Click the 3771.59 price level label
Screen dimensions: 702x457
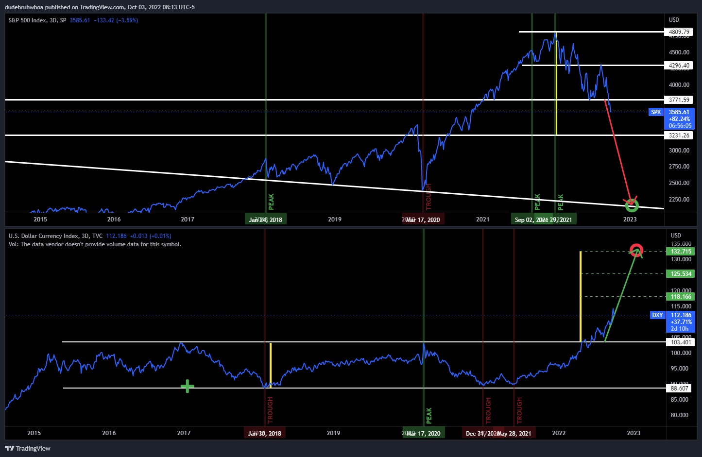679,100
